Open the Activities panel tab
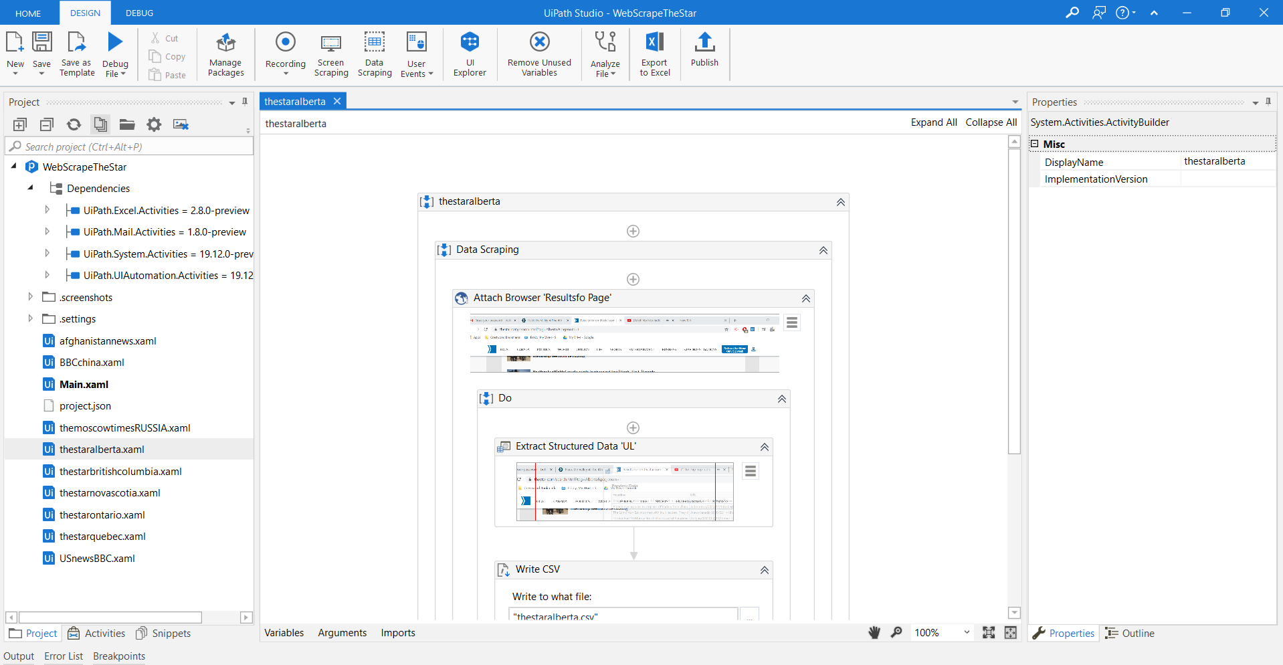The height and width of the screenshot is (665, 1283). pos(97,634)
